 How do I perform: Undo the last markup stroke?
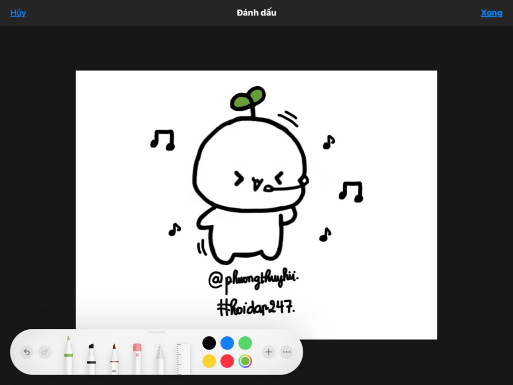tap(27, 352)
